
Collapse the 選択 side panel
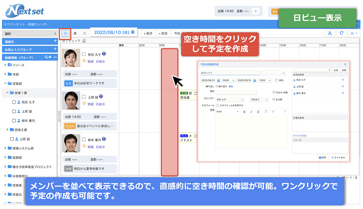coord(55,33)
